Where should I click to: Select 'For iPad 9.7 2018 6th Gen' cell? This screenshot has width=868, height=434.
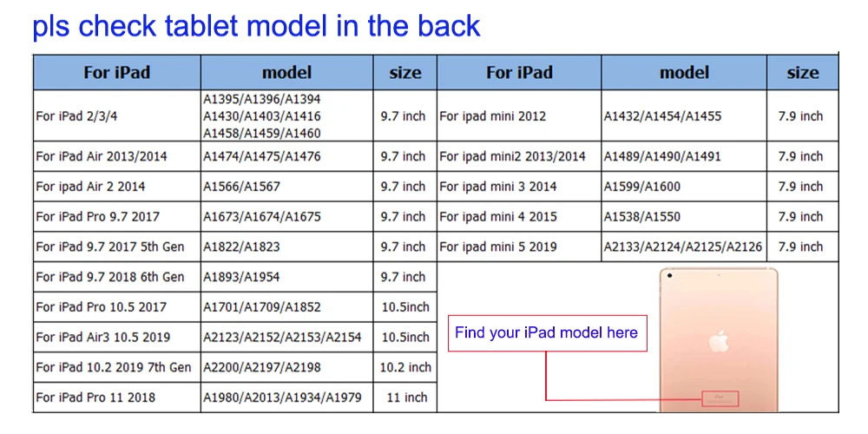coord(117,277)
